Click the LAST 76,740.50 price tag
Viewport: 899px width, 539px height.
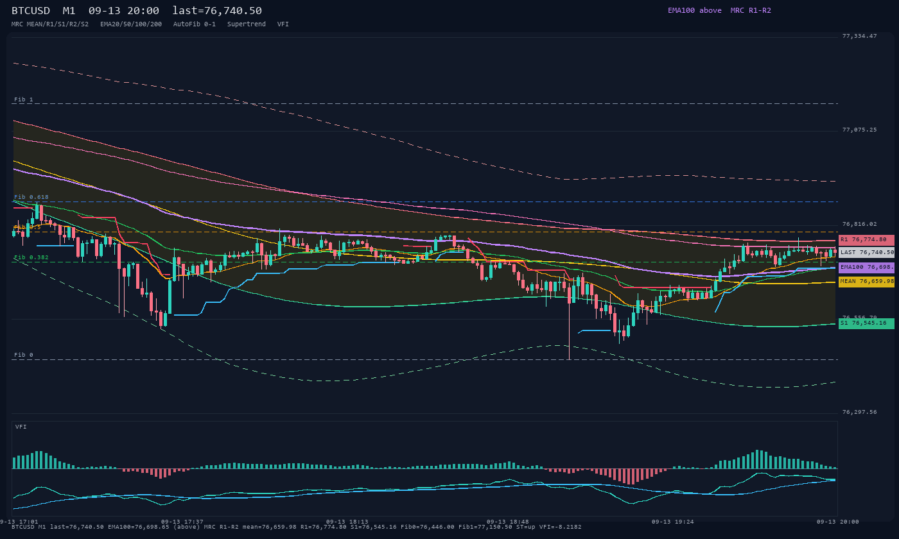coord(866,253)
